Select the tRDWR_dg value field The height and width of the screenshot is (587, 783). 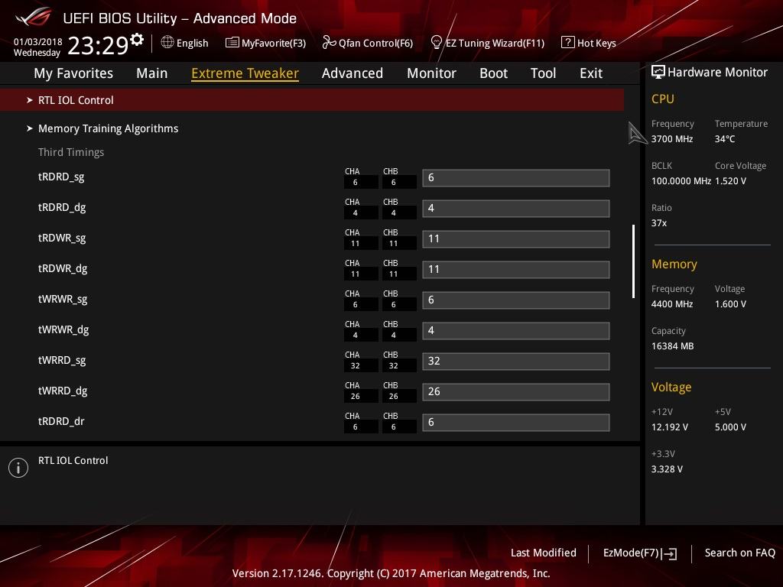coord(516,269)
